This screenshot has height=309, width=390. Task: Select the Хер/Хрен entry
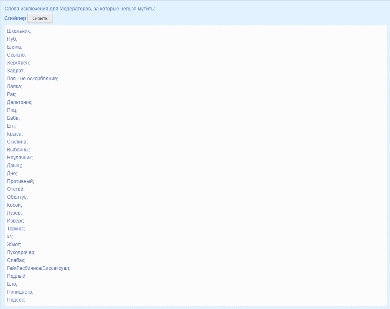pos(18,63)
